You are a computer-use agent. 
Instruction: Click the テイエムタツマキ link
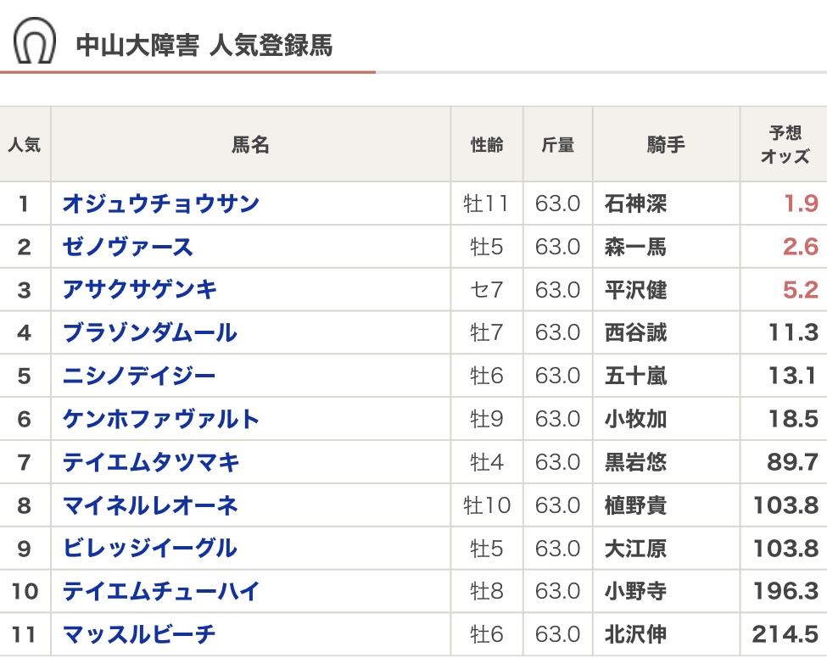click(151, 462)
